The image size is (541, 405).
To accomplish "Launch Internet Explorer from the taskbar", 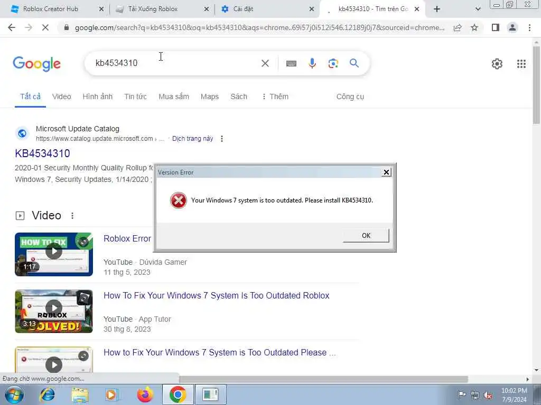I will click(47, 394).
